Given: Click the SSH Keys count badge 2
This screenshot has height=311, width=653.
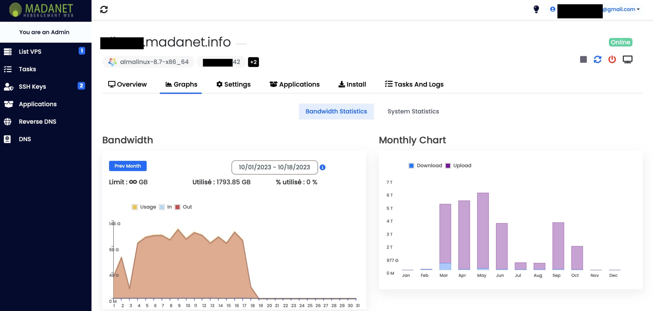Looking at the screenshot, I should (x=81, y=86).
